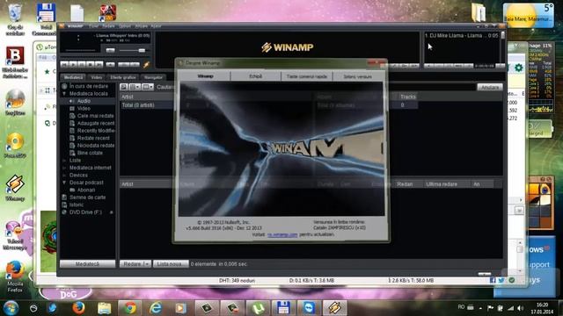Expand the Liste tree node
The height and width of the screenshot is (316, 563).
click(64, 160)
